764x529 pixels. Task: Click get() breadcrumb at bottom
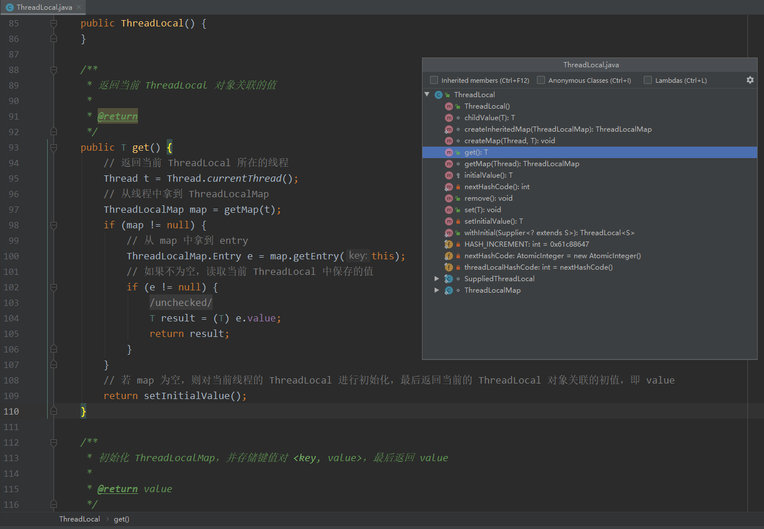121,519
